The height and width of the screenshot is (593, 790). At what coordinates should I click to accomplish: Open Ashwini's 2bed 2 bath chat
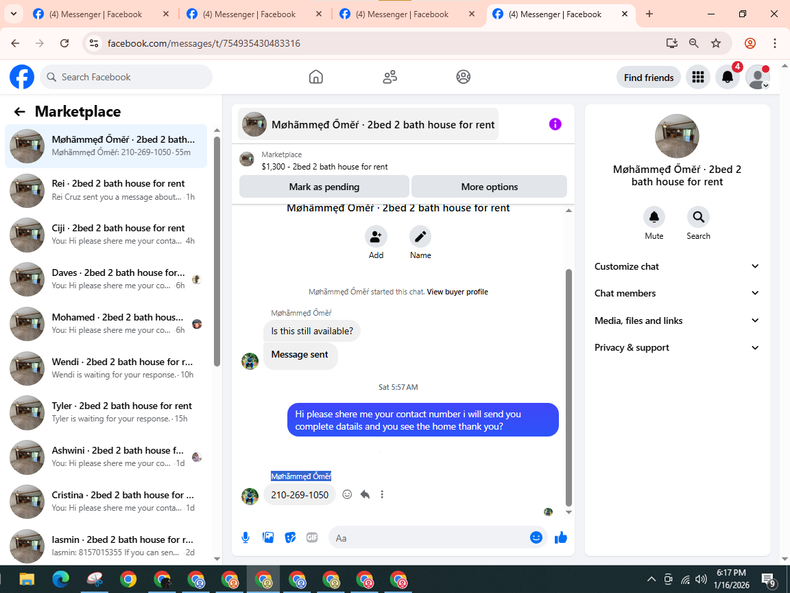click(106, 457)
